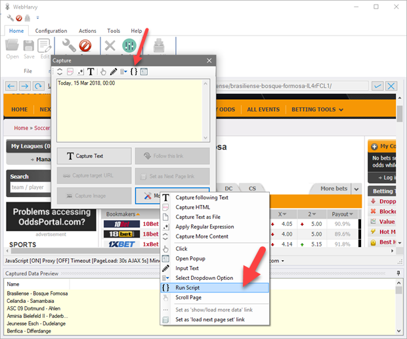407x339 pixels.
Task: Click the Captured Data Preview vertical scrollbar
Action: (x=398, y=309)
